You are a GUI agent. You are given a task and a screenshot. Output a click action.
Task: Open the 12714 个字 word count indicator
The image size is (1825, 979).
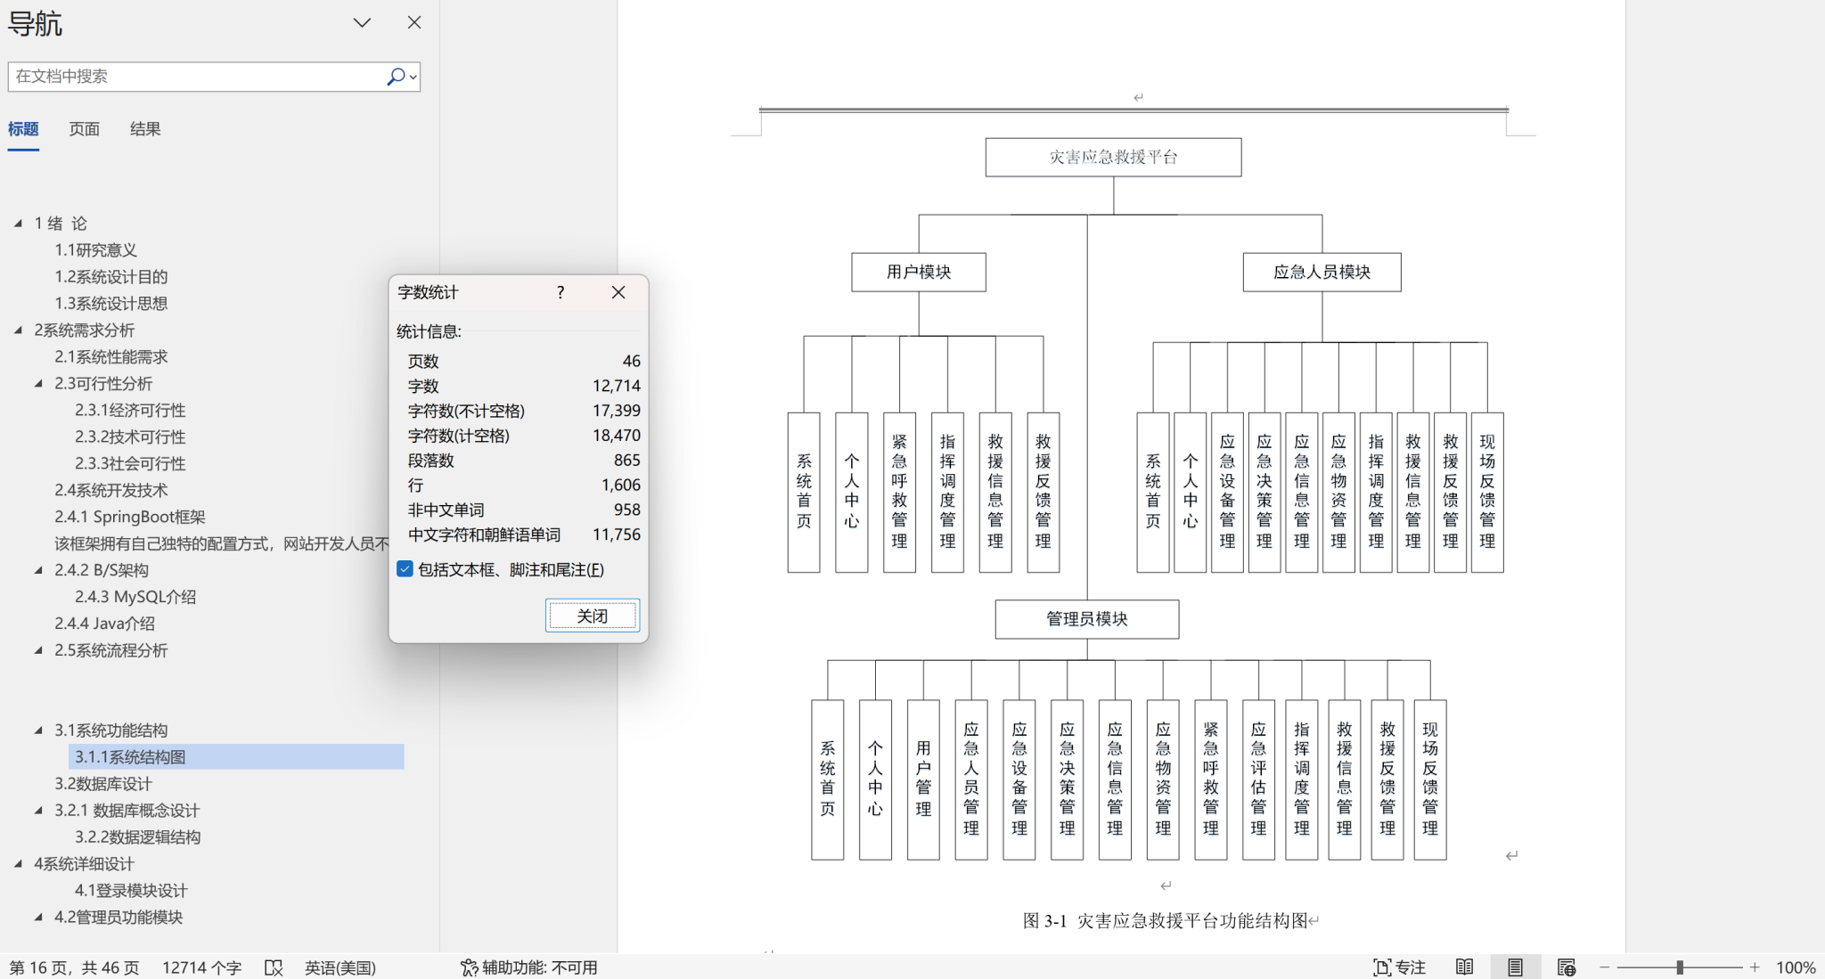(x=201, y=967)
